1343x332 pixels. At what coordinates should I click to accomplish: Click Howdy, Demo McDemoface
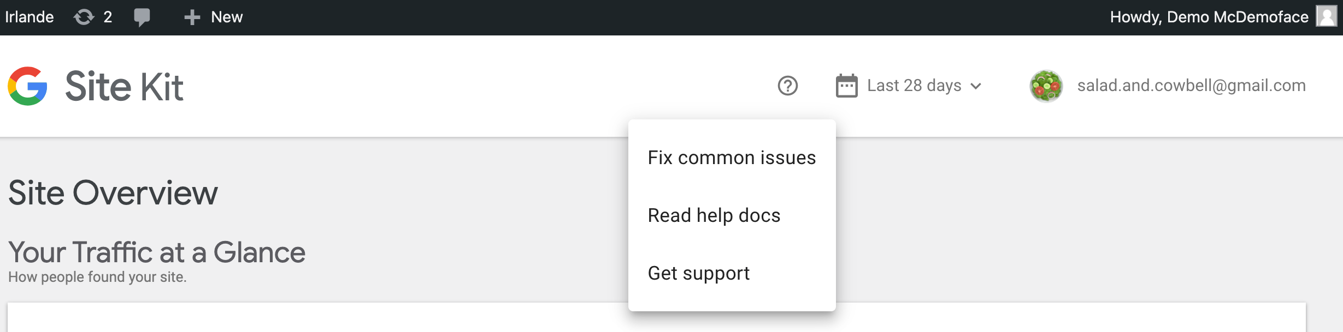click(x=1209, y=17)
